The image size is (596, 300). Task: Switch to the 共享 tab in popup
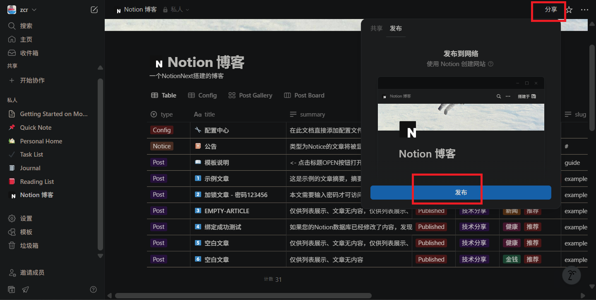click(x=376, y=29)
